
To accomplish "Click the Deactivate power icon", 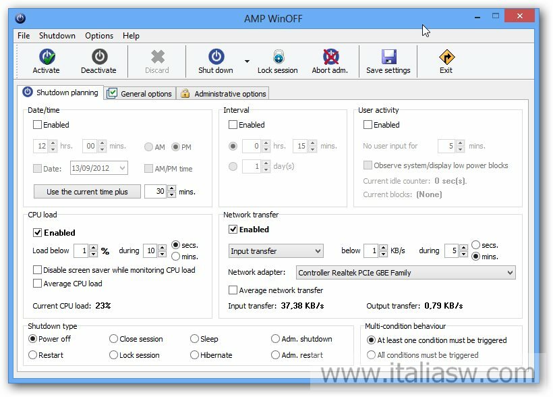I will coord(99,57).
